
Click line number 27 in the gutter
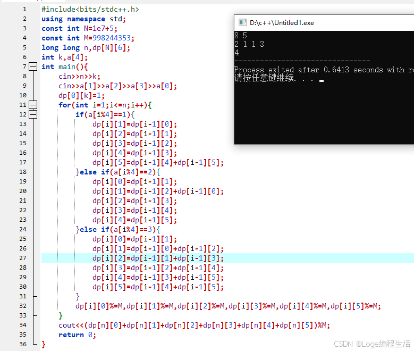point(23,258)
